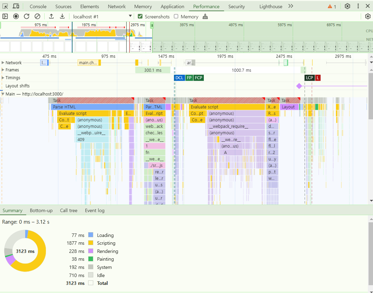Screen dimensions: 373x293
Task: Open the Security tab
Action: (x=237, y=6)
